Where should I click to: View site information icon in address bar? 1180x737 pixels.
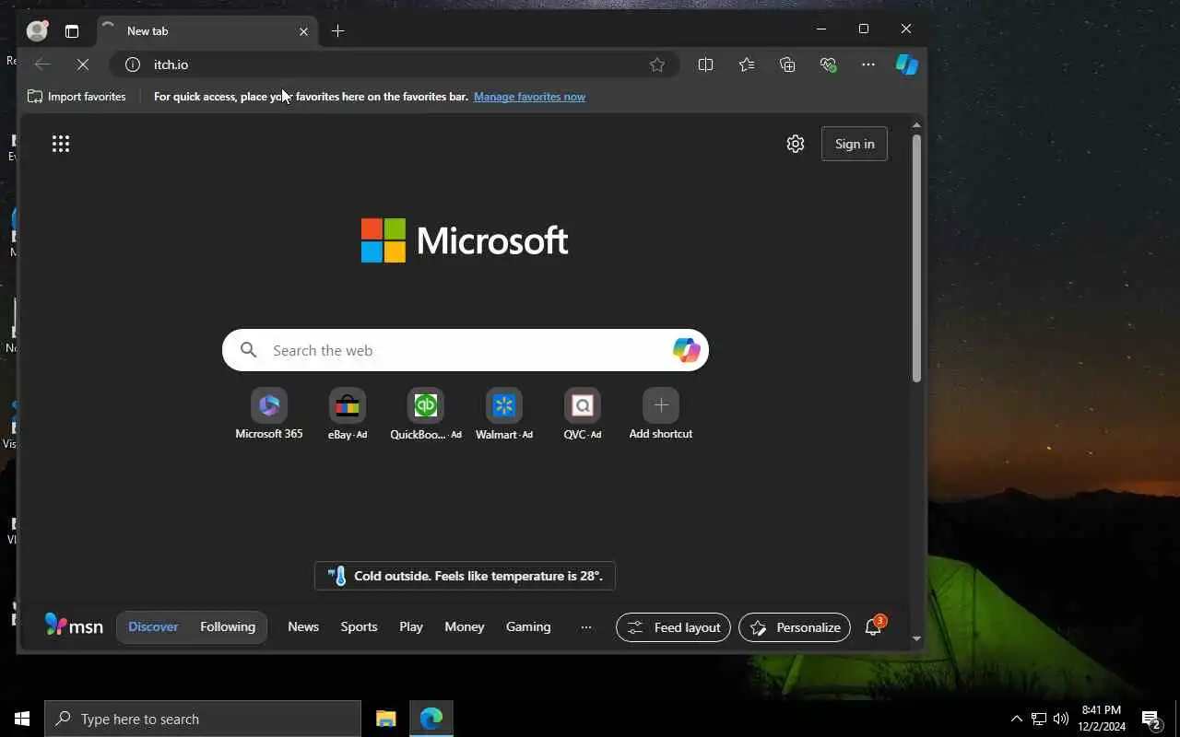pos(133,64)
